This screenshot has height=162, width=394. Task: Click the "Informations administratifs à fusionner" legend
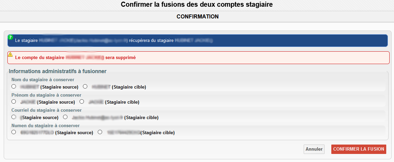(x=58, y=71)
